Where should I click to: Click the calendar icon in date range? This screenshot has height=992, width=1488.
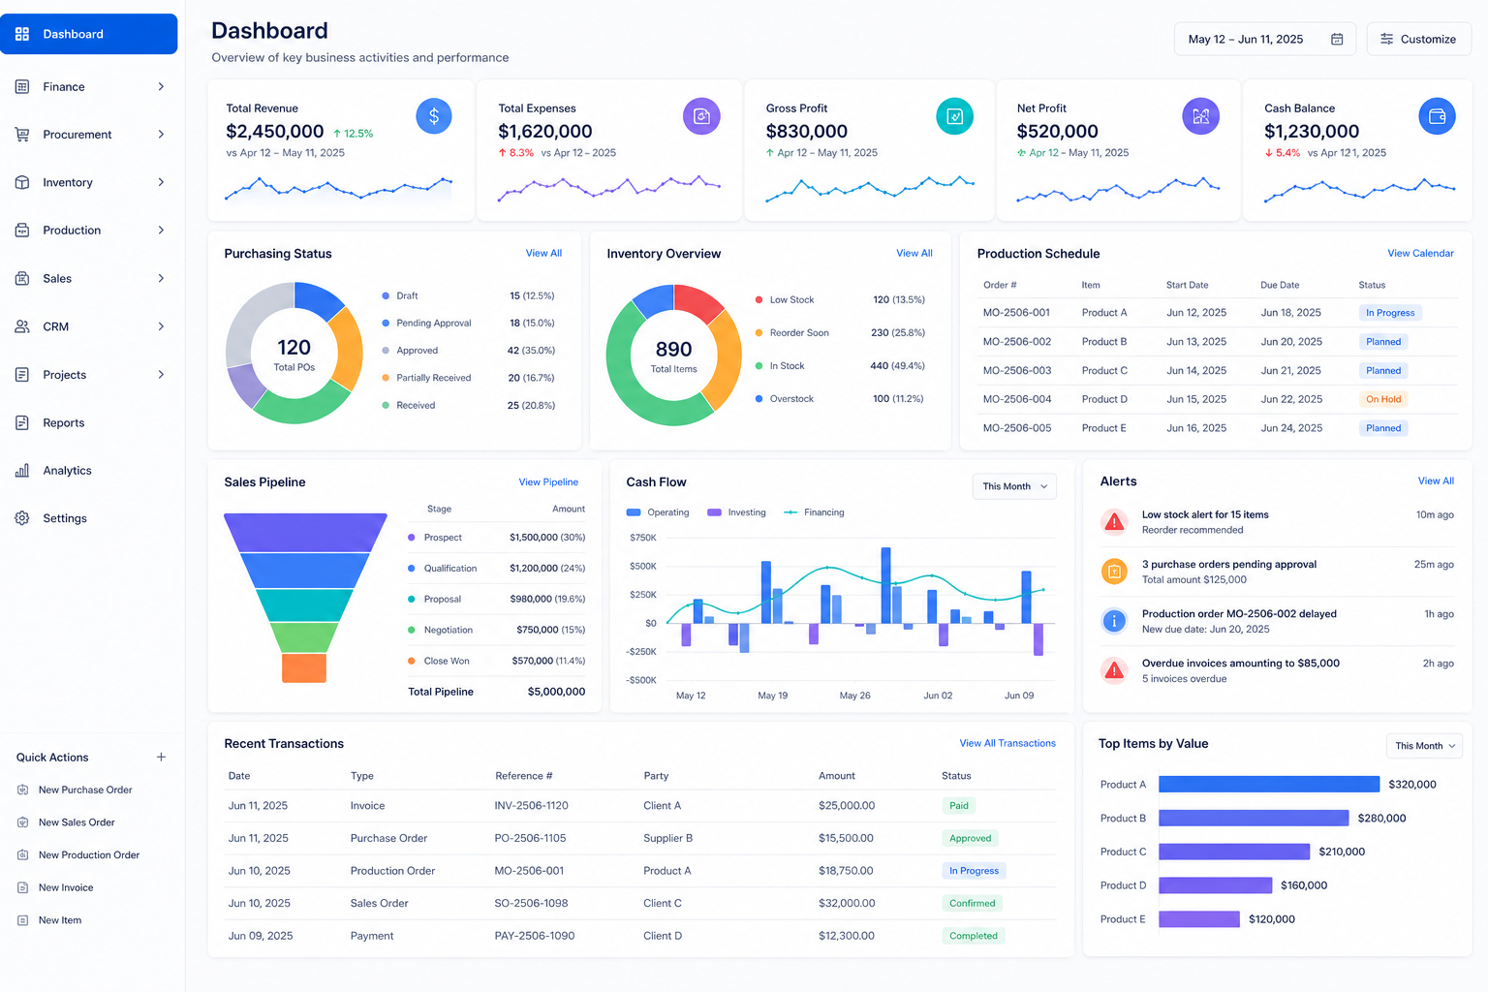1337,40
